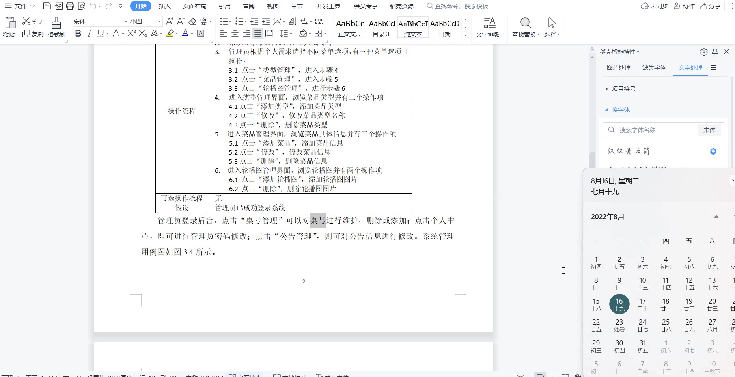Click the 分享 share button
This screenshot has height=377, width=735.
711,6
